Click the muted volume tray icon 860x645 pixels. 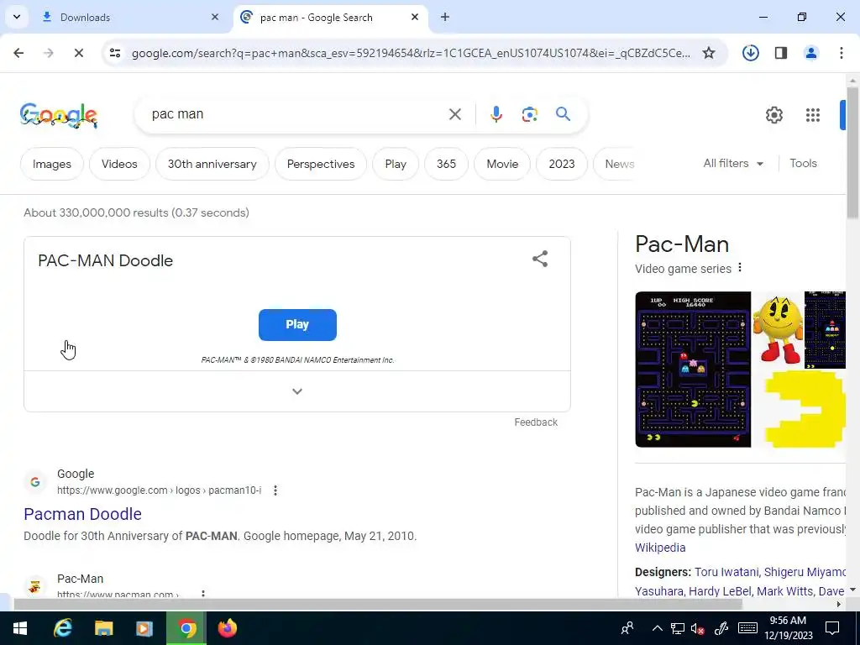coord(698,628)
